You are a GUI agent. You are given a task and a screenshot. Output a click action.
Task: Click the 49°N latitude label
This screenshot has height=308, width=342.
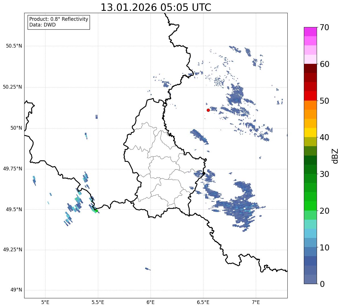[16, 290]
